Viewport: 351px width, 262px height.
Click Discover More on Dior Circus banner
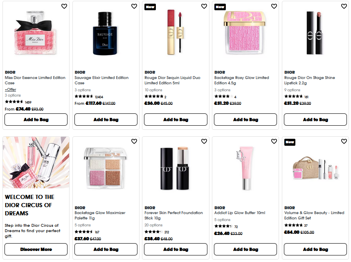pyautogui.click(x=36, y=249)
